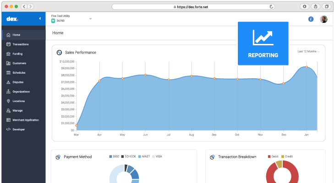Open Merchant Application menu label
The image size is (335, 183).
(x=26, y=120)
